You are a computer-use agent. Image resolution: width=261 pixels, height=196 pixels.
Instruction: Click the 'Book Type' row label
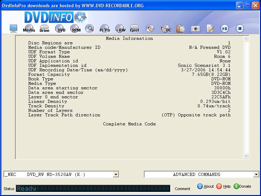[x=41, y=79]
